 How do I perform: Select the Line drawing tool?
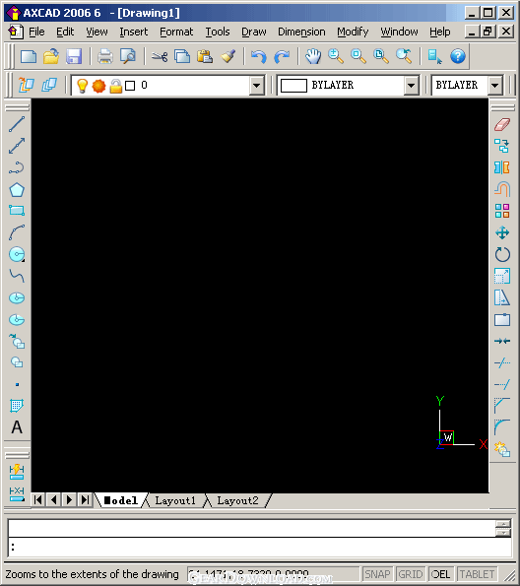pos(17,124)
